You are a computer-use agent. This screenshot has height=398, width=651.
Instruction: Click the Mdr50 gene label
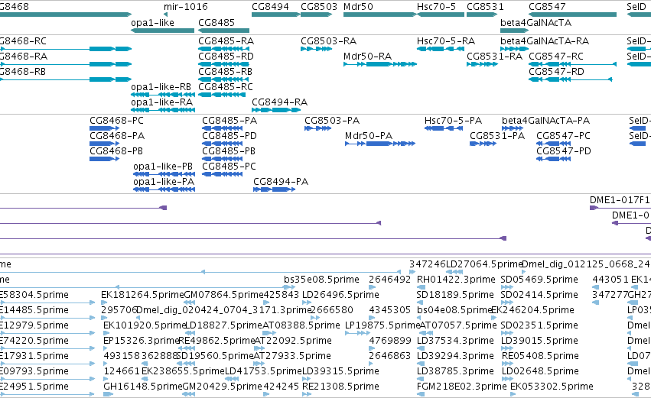(358, 7)
